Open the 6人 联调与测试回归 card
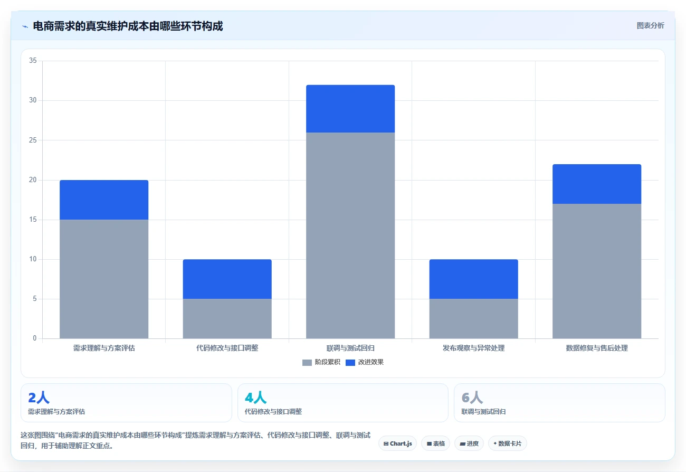 point(559,403)
